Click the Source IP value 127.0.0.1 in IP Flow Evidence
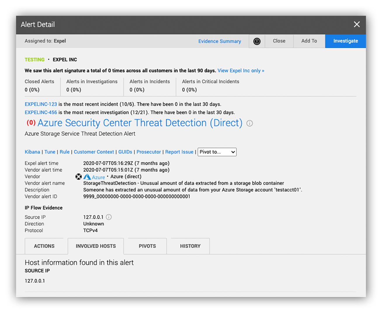This screenshot has width=382, height=313. [93, 217]
